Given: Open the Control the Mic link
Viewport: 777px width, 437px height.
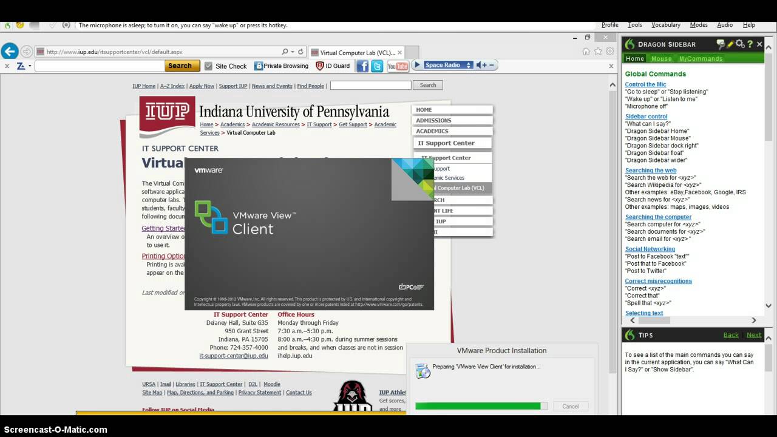Looking at the screenshot, I should point(645,84).
